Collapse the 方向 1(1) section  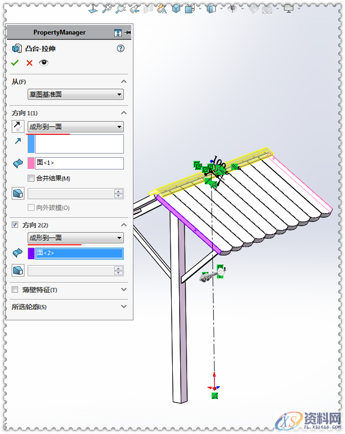point(124,113)
